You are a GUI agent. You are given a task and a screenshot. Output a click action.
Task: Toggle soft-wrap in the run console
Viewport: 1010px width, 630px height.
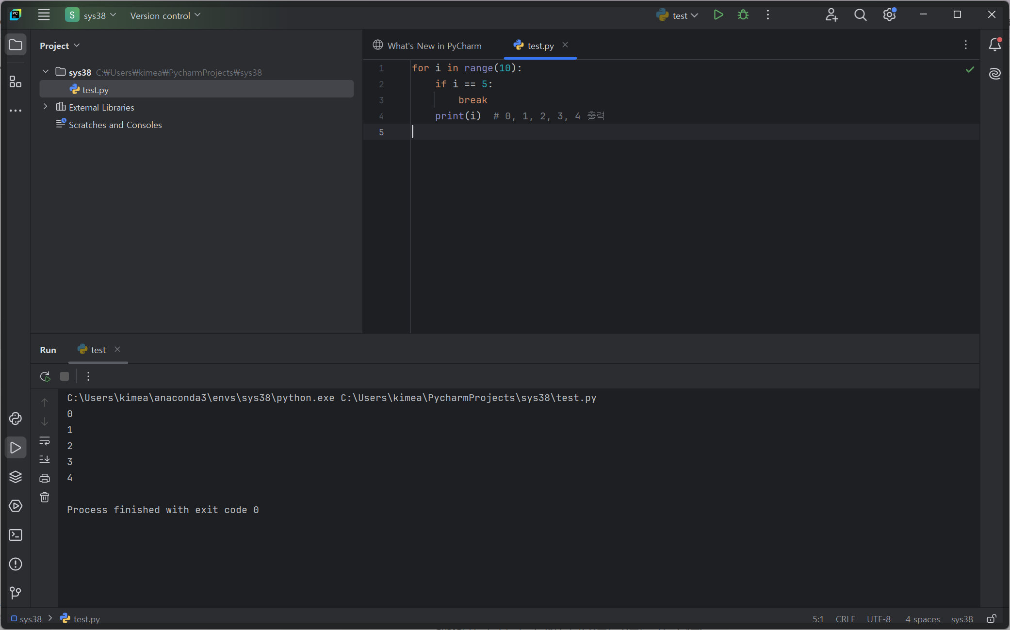coord(45,441)
